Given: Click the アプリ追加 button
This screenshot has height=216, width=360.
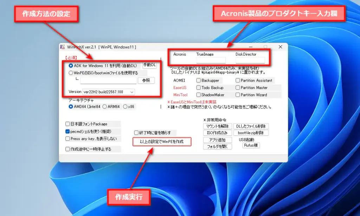Looking at the screenshot, I should [217, 139].
